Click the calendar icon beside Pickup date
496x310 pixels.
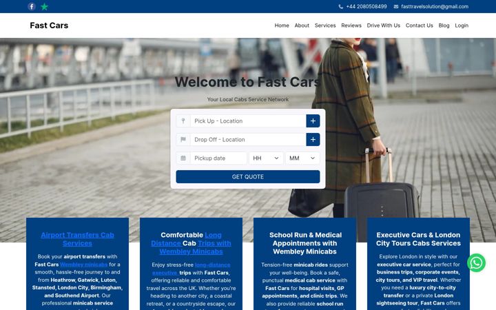[183, 158]
